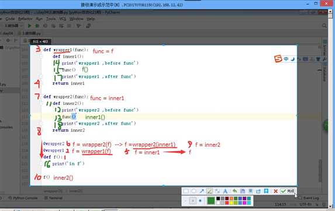
Task: Click the day04 breadcrumb
Action: (x=8, y=33)
